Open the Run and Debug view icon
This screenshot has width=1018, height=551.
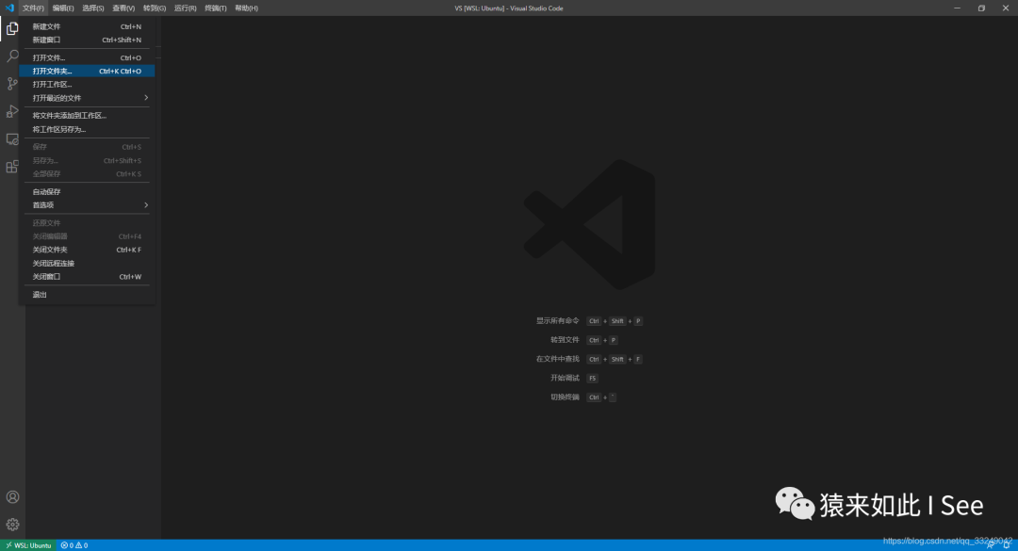[x=12, y=112]
